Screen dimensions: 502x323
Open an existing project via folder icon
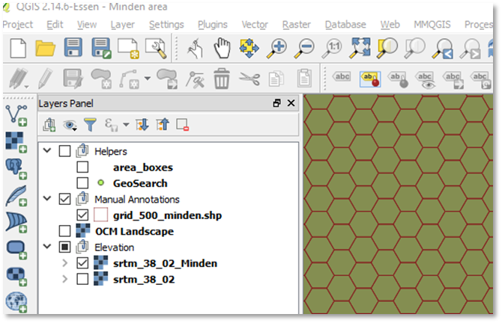click(x=46, y=49)
